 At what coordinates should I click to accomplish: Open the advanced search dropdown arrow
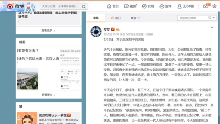[x=214, y=18]
